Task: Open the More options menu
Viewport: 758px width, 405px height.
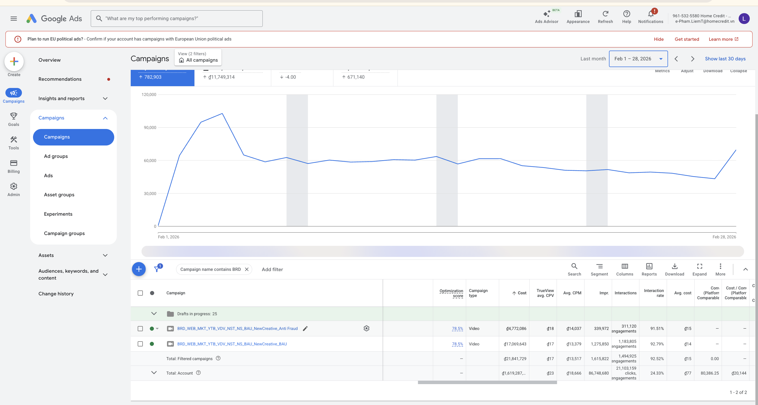Action: pyautogui.click(x=720, y=269)
